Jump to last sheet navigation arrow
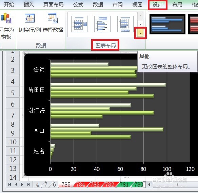The image size is (198, 193). pyautogui.click(x=28, y=184)
